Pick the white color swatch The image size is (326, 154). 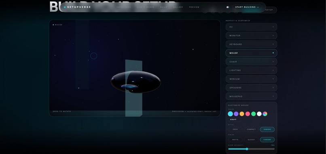point(259,114)
